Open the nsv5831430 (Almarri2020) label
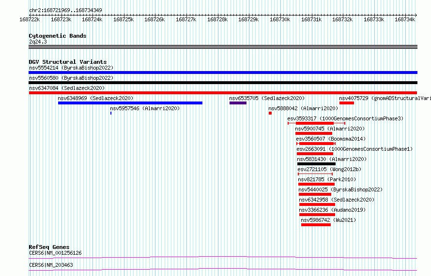The width and height of the screenshot is (431, 276). tap(332, 159)
